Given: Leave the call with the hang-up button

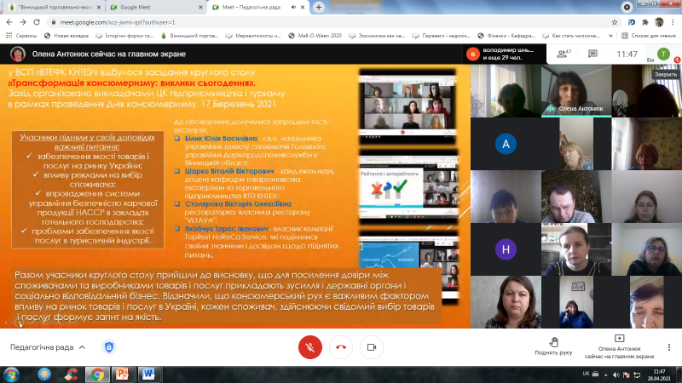Looking at the screenshot, I should click(x=341, y=347).
